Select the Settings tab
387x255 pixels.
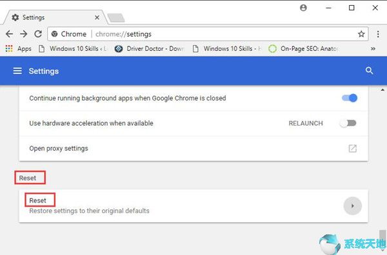[x=55, y=17]
